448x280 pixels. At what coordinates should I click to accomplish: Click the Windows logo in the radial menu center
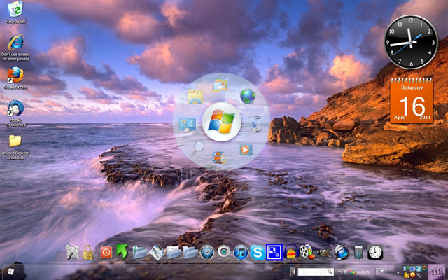pos(221,122)
